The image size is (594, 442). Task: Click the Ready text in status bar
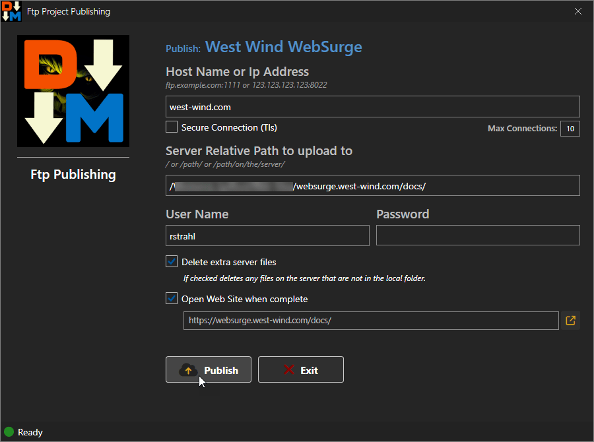30,433
